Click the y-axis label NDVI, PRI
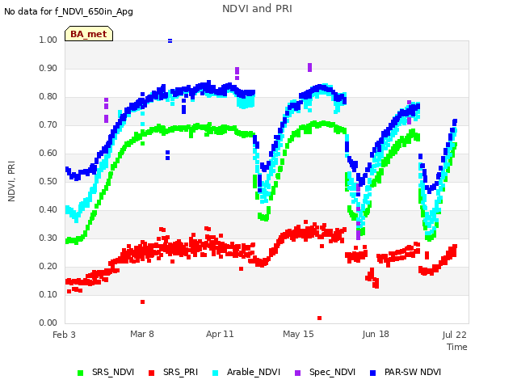The width and height of the screenshot is (517, 388). 11,181
